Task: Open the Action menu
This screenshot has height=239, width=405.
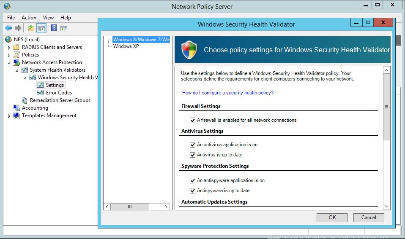Action: pos(29,18)
